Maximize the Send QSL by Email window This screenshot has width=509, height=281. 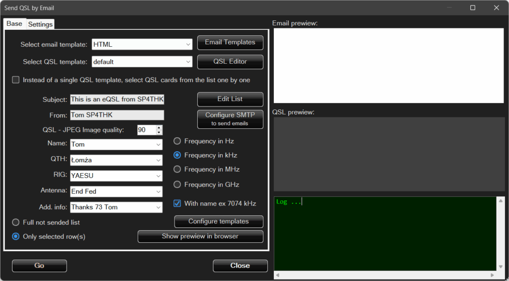(473, 8)
